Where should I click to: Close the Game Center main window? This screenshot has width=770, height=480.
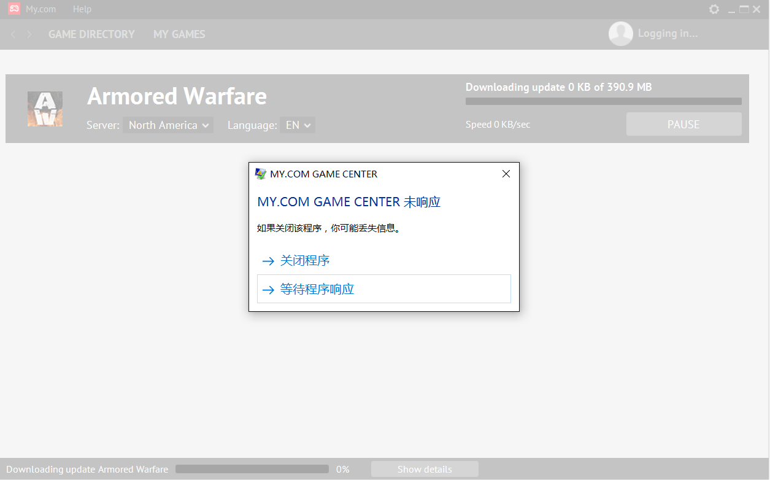(x=757, y=9)
